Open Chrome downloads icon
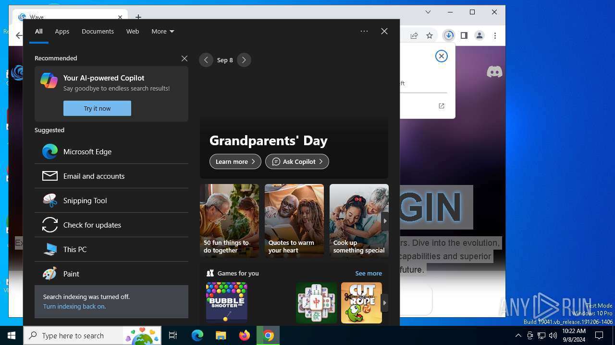This screenshot has width=615, height=345. pos(449,35)
